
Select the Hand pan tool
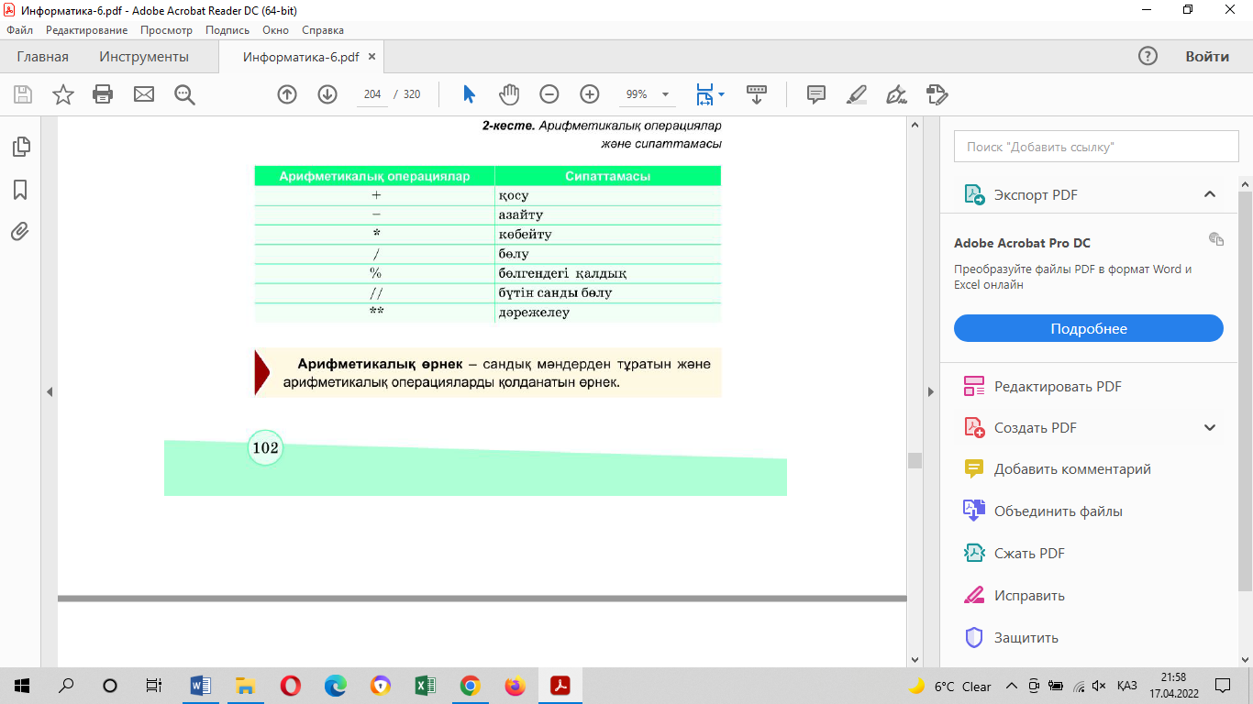[x=509, y=94]
